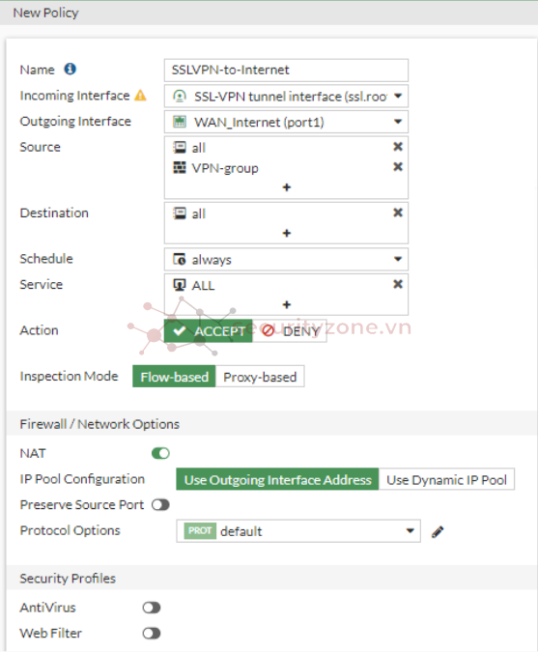Add a service with plus icon
Viewport: 538px width, 652px height.
[x=287, y=305]
